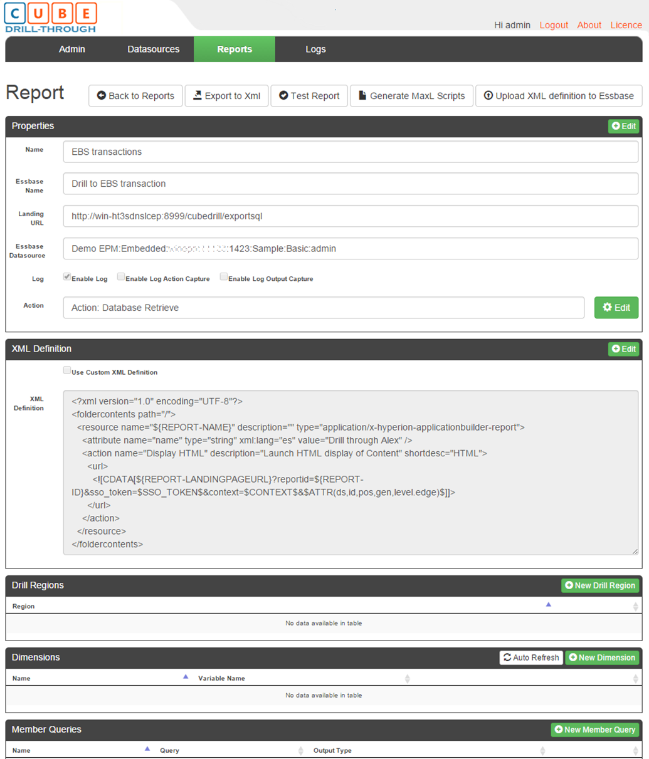Image resolution: width=649 pixels, height=759 pixels.
Task: Click the Upload XML definition upload icon
Action: [x=488, y=96]
